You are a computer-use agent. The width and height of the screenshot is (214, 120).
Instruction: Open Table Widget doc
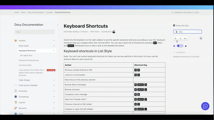[x=24, y=80]
